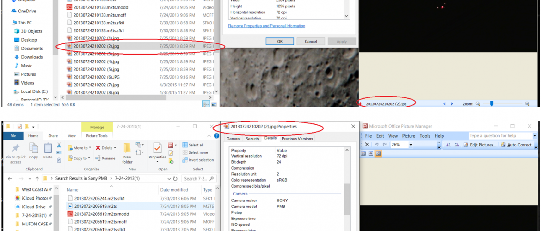Screen dimensions: 541x231
Task: Click Remove Properties and Personal Information link
Action: 267,26
